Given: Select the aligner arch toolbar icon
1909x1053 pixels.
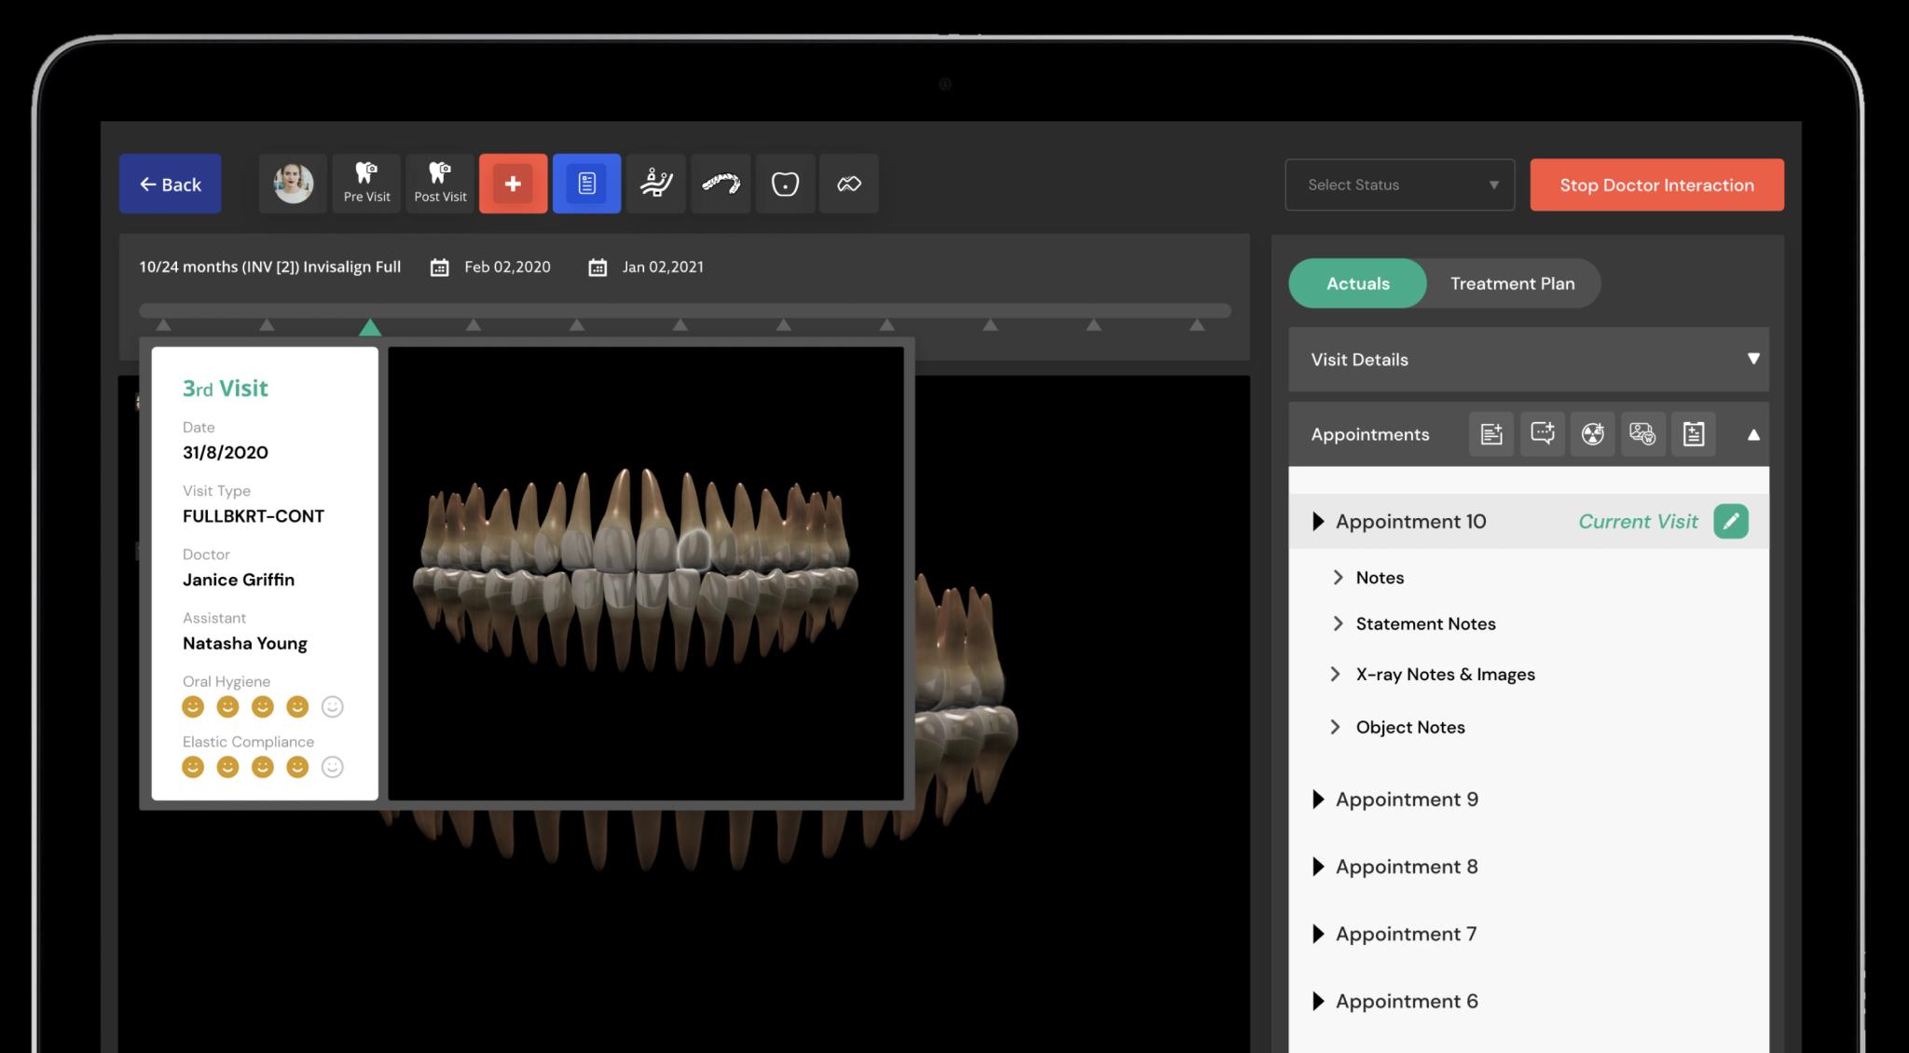Looking at the screenshot, I should coord(721,184).
